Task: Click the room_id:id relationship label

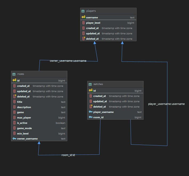Action: click(68, 155)
